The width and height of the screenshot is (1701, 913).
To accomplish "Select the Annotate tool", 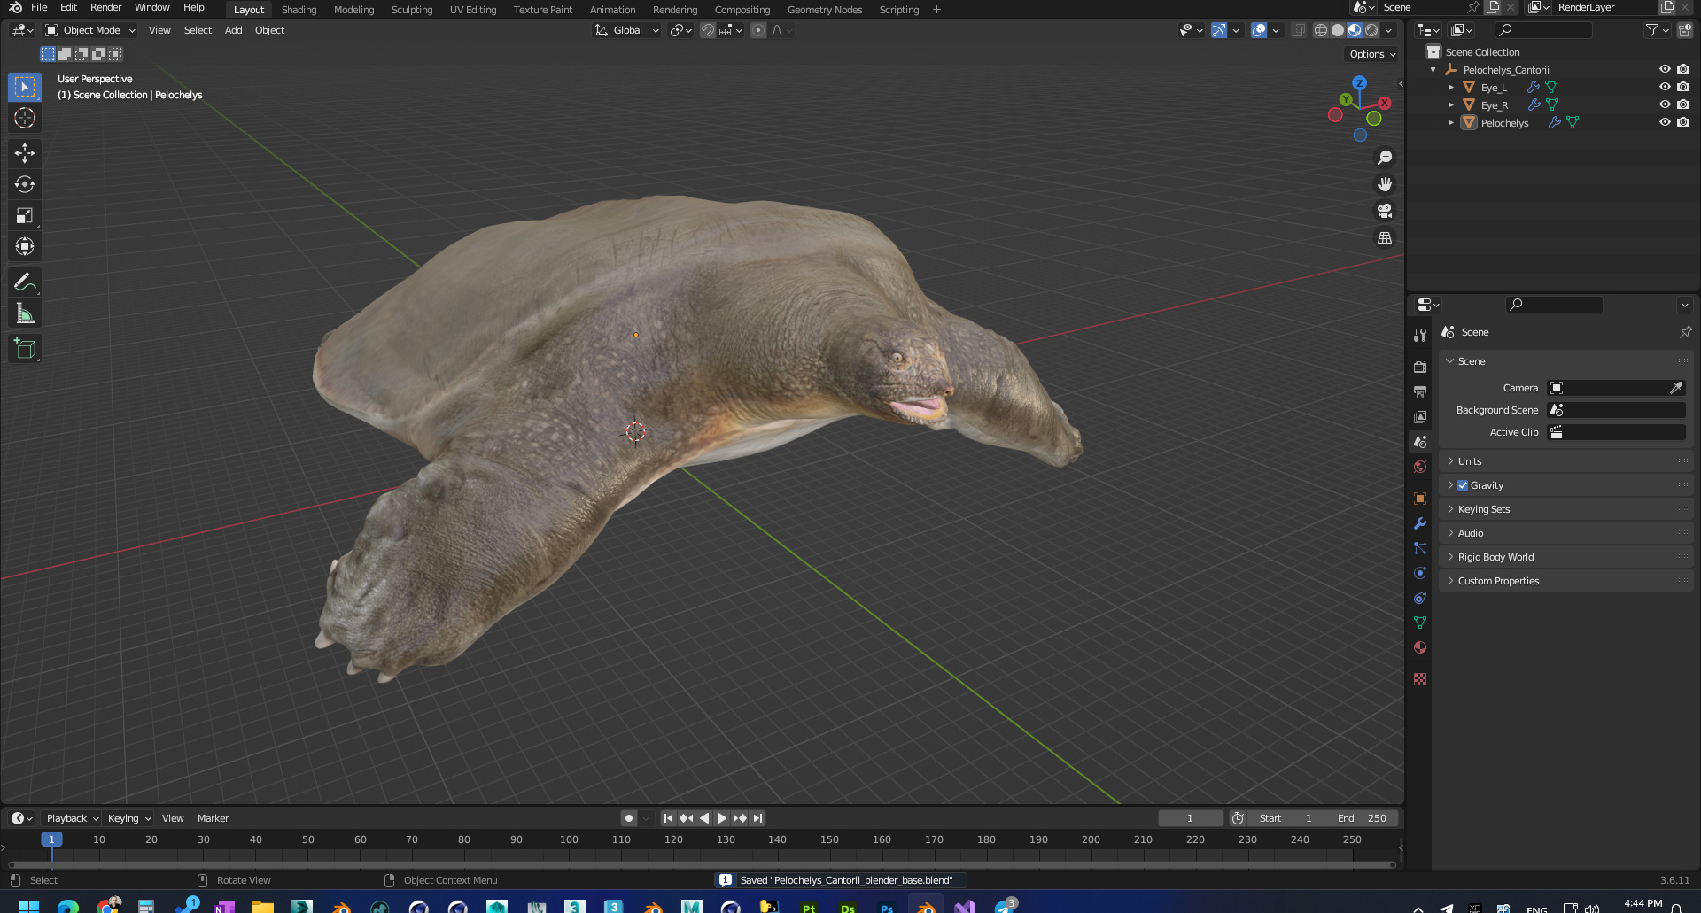I will click(25, 282).
